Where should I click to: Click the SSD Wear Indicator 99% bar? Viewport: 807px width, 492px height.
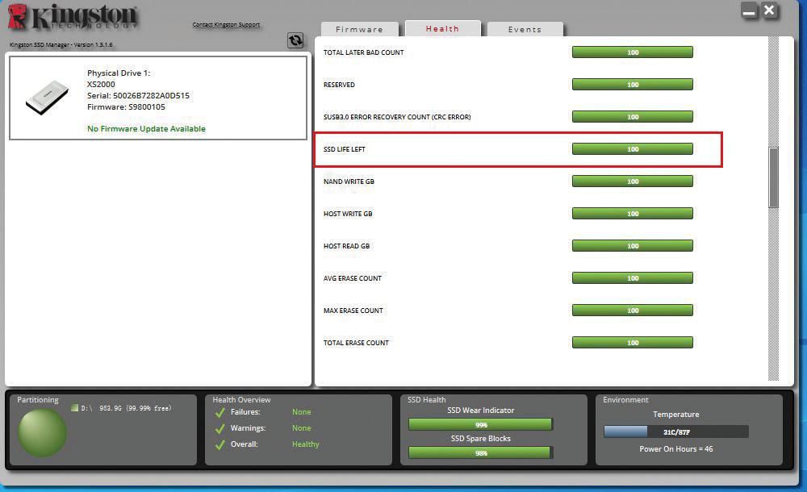pyautogui.click(x=480, y=424)
